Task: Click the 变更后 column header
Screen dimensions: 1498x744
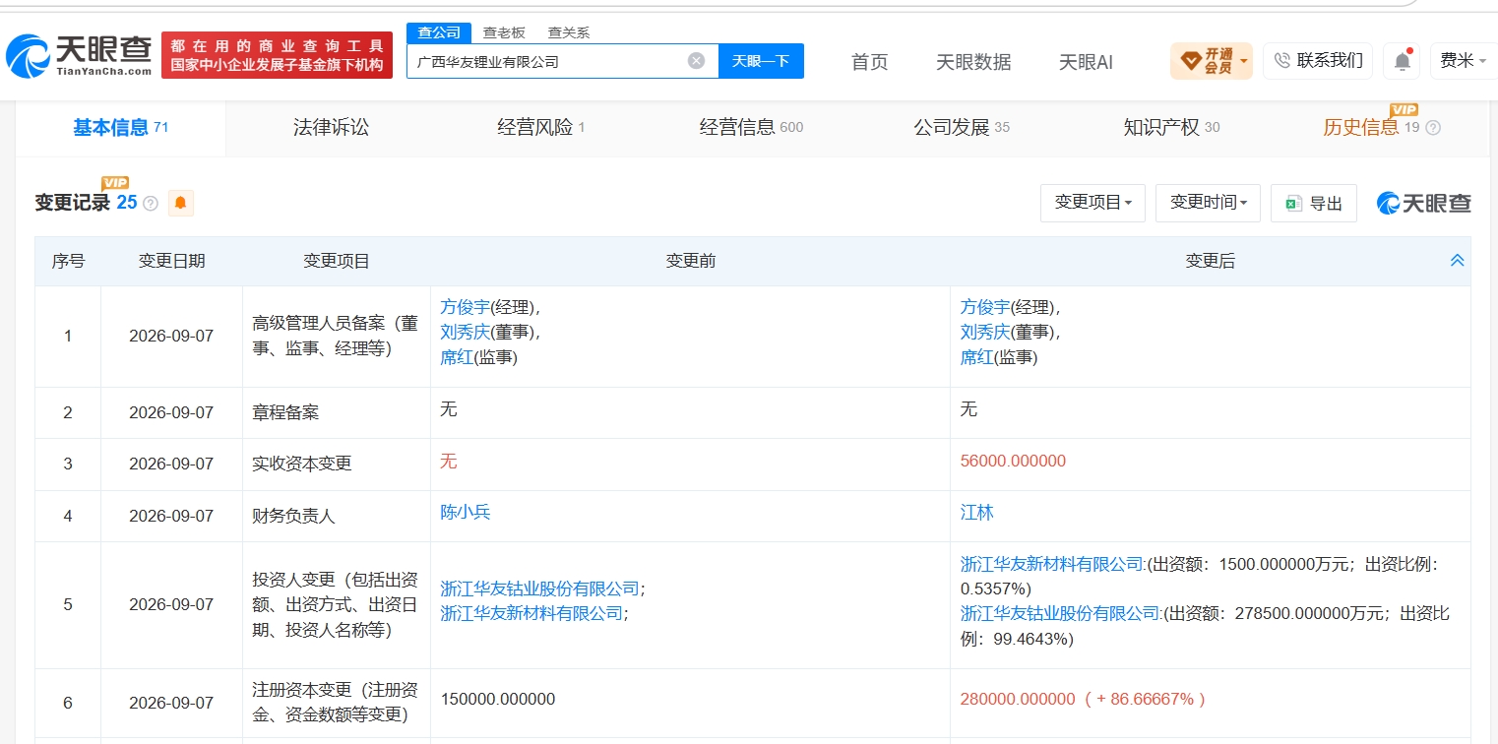Action: click(1211, 262)
